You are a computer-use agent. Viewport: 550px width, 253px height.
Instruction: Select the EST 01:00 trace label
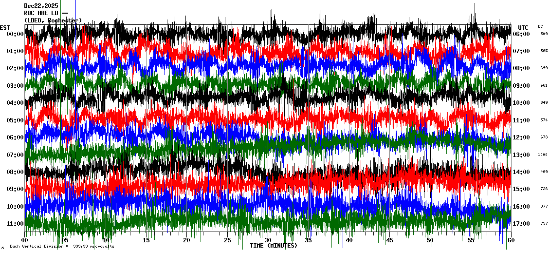pyautogui.click(x=15, y=51)
